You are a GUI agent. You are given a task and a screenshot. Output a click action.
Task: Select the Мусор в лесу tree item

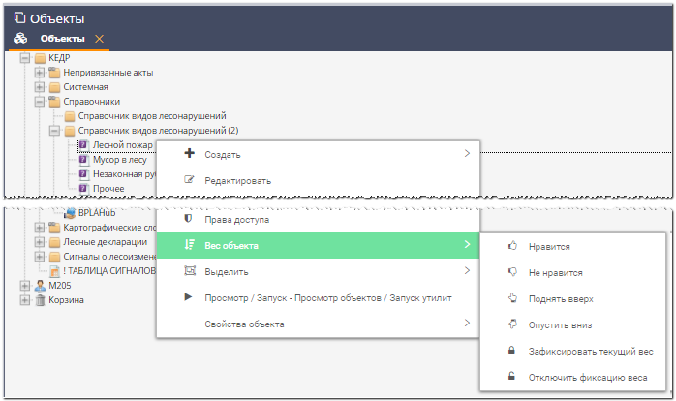click(119, 160)
